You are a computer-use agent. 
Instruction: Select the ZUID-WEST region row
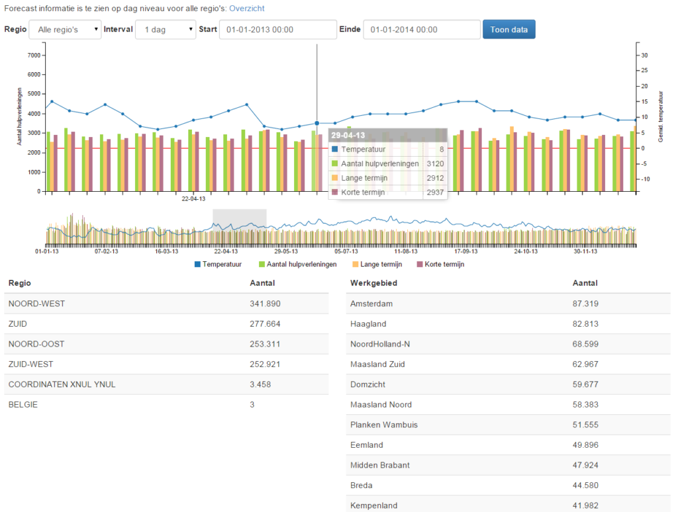point(166,364)
